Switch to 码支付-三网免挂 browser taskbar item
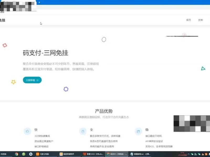This screenshot has height=157, width=210. tap(117, 154)
